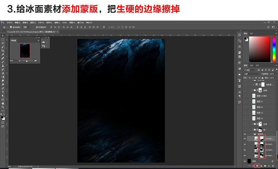Image resolution: width=278 pixels, height=169 pixels.
Task: Show the 图层 34 layer
Action: click(x=245, y=118)
